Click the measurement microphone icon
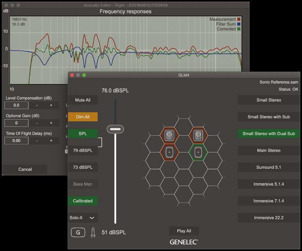Viewport: 302px width, 251px height. coord(93,232)
